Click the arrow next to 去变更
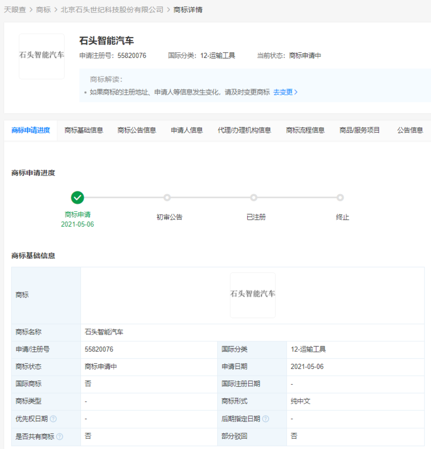431x449 pixels. point(296,92)
